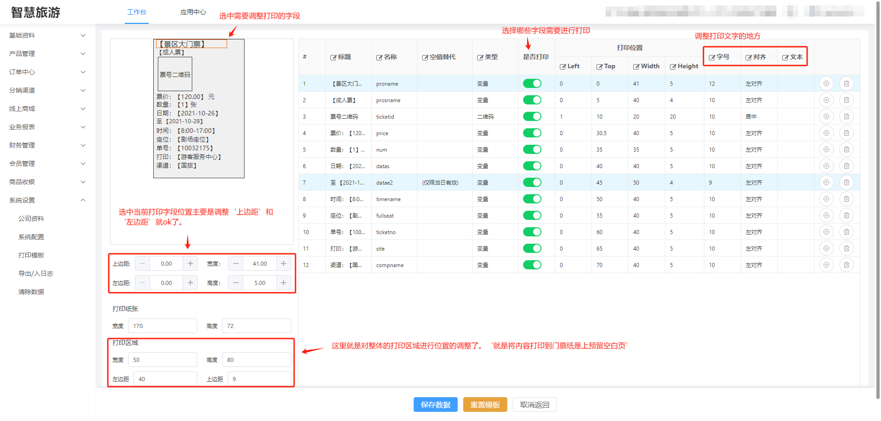Click the 打印纸张 宽度 input field
881x421 pixels.
pyautogui.click(x=162, y=326)
